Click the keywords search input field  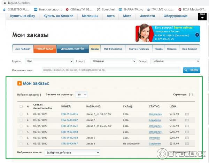click(x=110, y=70)
